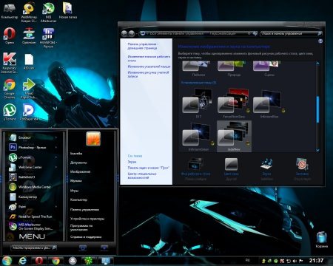Screen dimensions: 333x266
Task: Select the red car theme thumbnail
Action: (234, 103)
